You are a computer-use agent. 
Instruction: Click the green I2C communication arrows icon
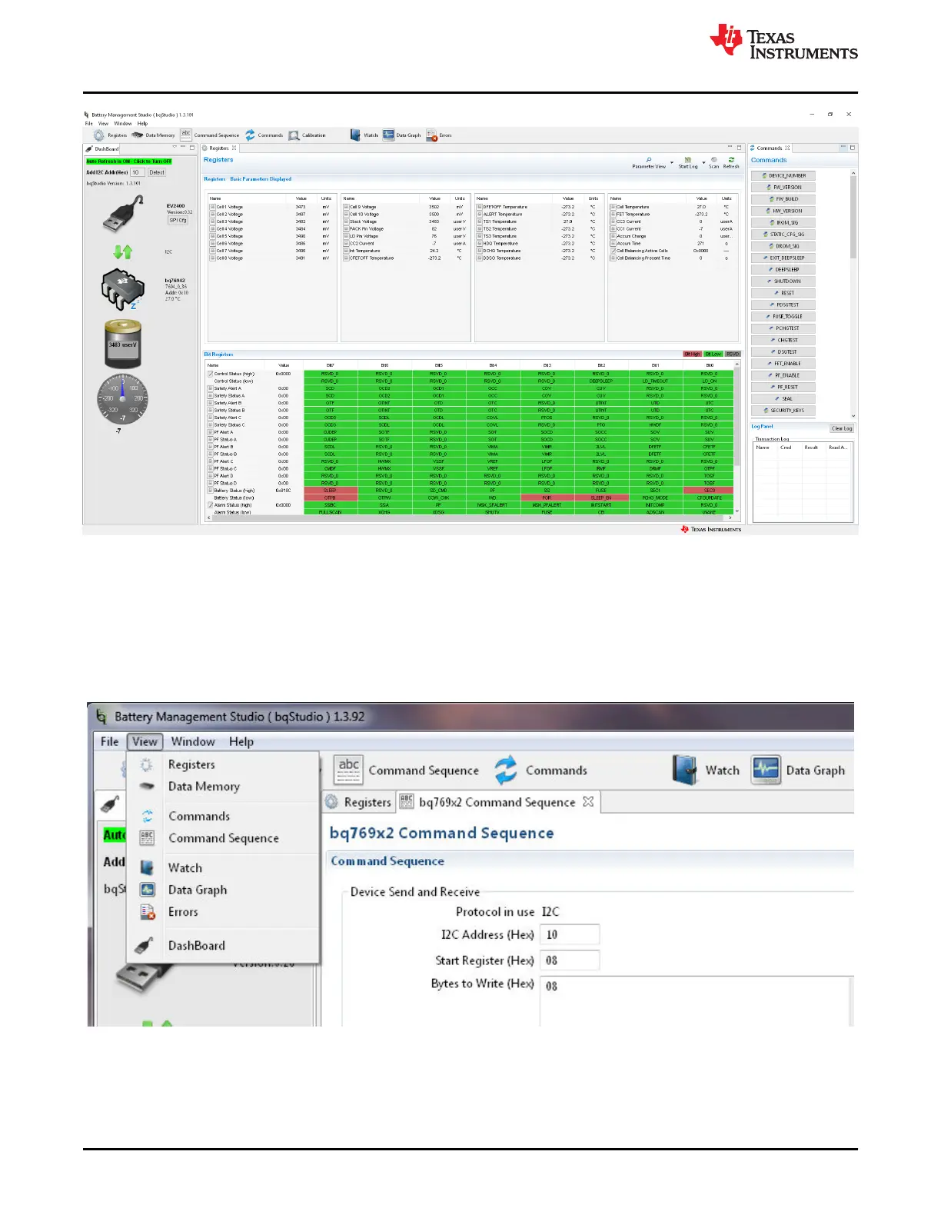(123, 251)
